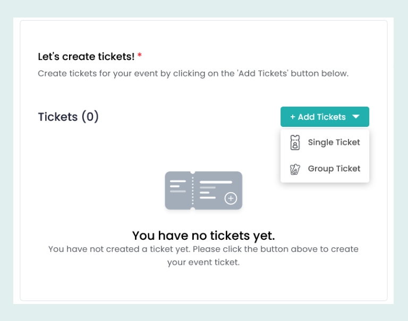
Task: Click the empty ticket placeholder illustration
Action: [203, 190]
